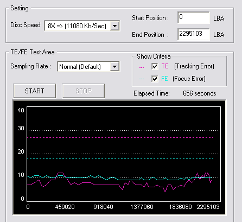
Task: Select the Normal (Default) sampling combo box
Action: click(88, 67)
